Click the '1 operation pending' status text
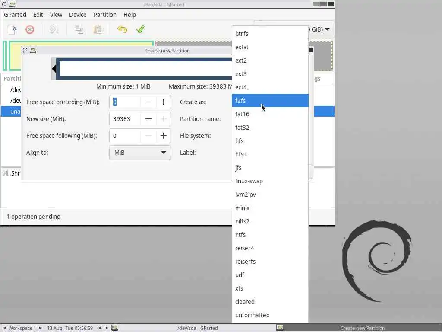The image size is (442, 332). [x=34, y=217]
